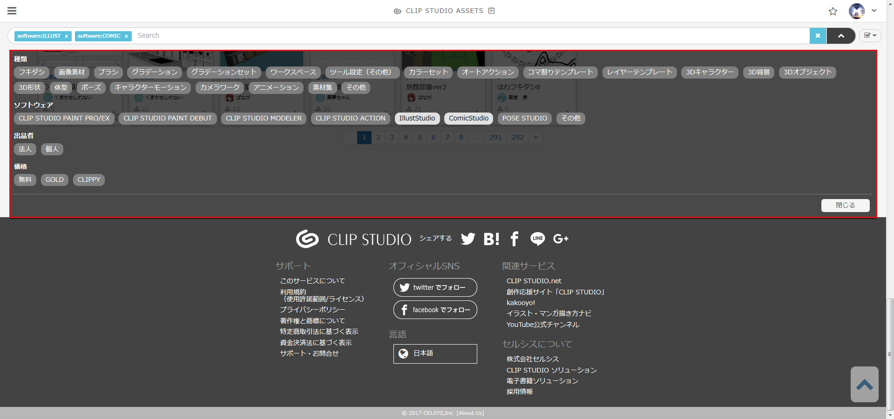Open the hamburger menu

coord(12,11)
